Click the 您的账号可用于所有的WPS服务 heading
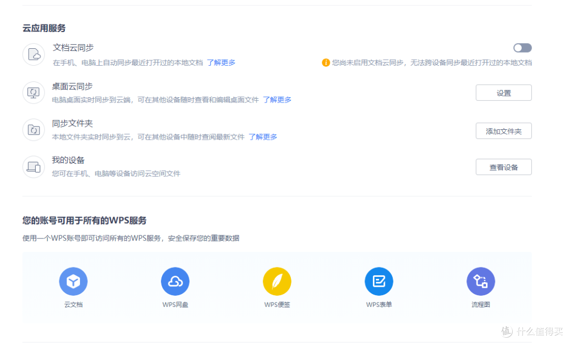Image resolution: width=568 pixels, height=343 pixels. pyautogui.click(x=84, y=220)
